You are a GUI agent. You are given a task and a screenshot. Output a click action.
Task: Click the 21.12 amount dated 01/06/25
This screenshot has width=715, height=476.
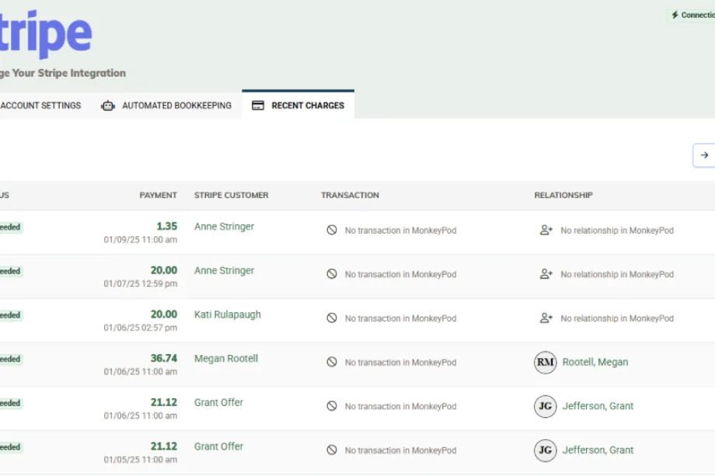(x=164, y=403)
